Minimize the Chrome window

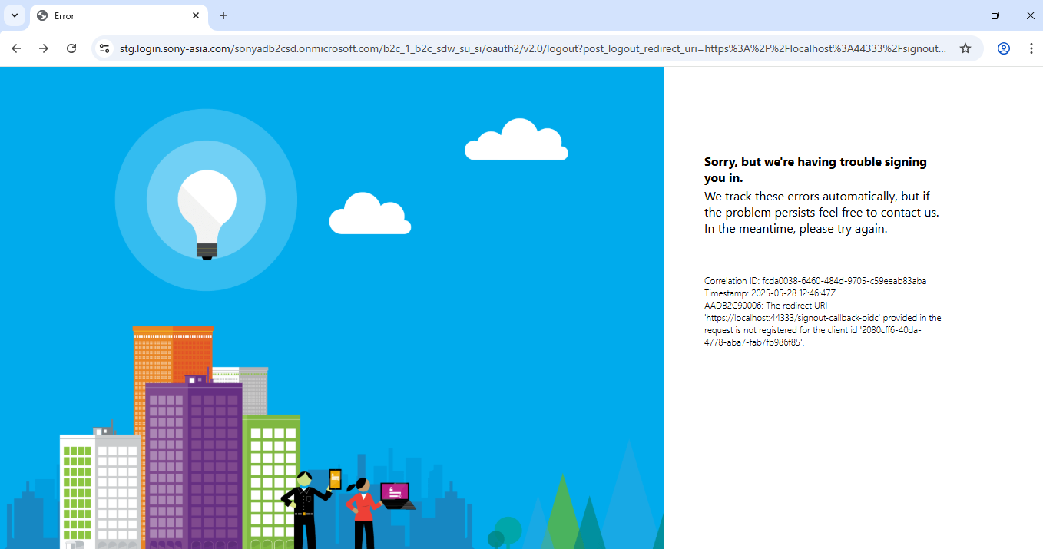pyautogui.click(x=960, y=15)
